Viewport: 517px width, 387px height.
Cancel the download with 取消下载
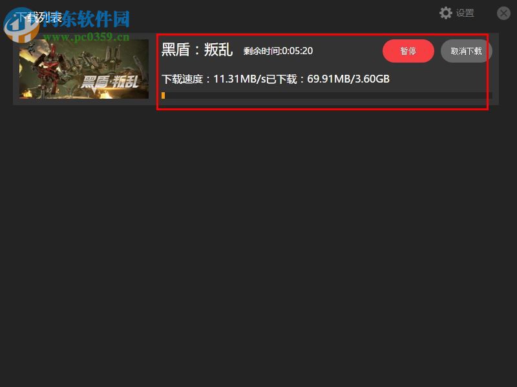(466, 50)
